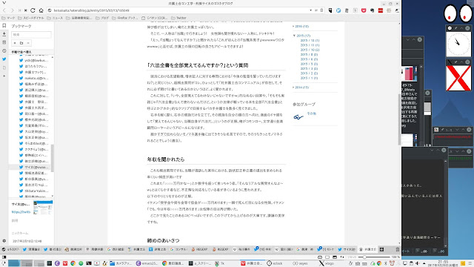Open Downloads panel in sidebar
474x267 pixels.
tap(4, 34)
